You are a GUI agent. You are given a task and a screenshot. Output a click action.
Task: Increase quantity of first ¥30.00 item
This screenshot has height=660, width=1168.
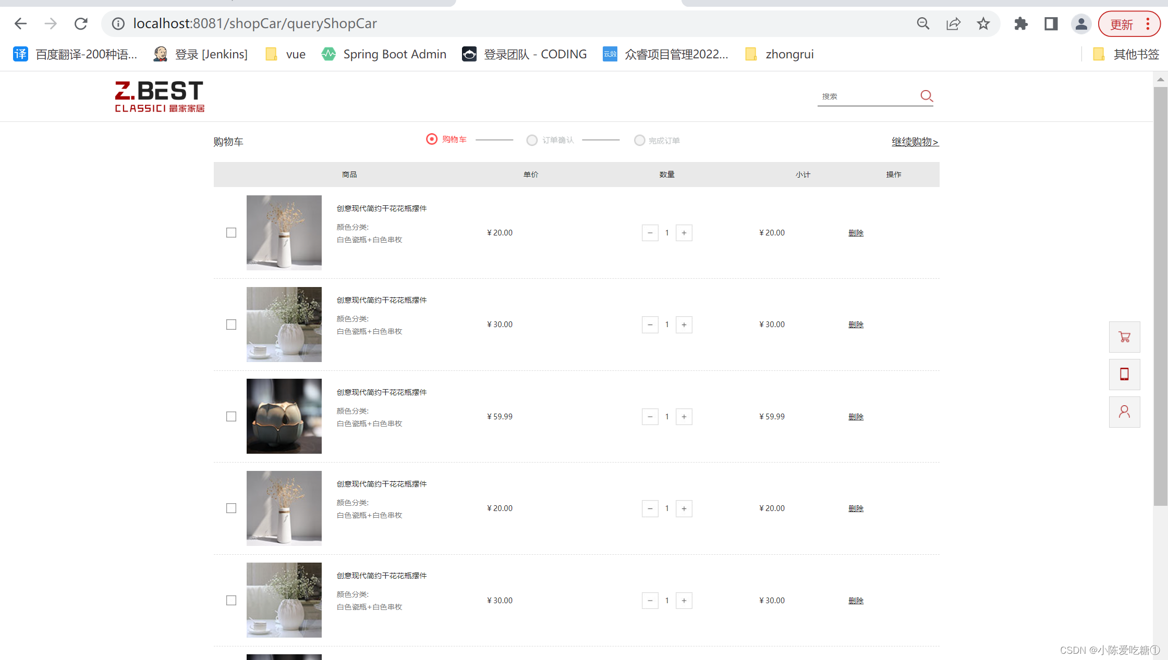(x=684, y=325)
